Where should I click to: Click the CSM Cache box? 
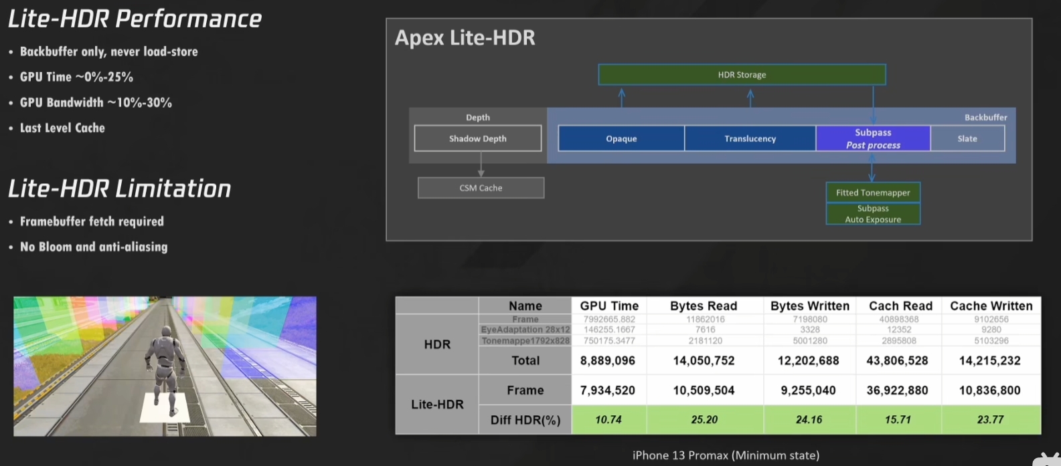click(481, 188)
